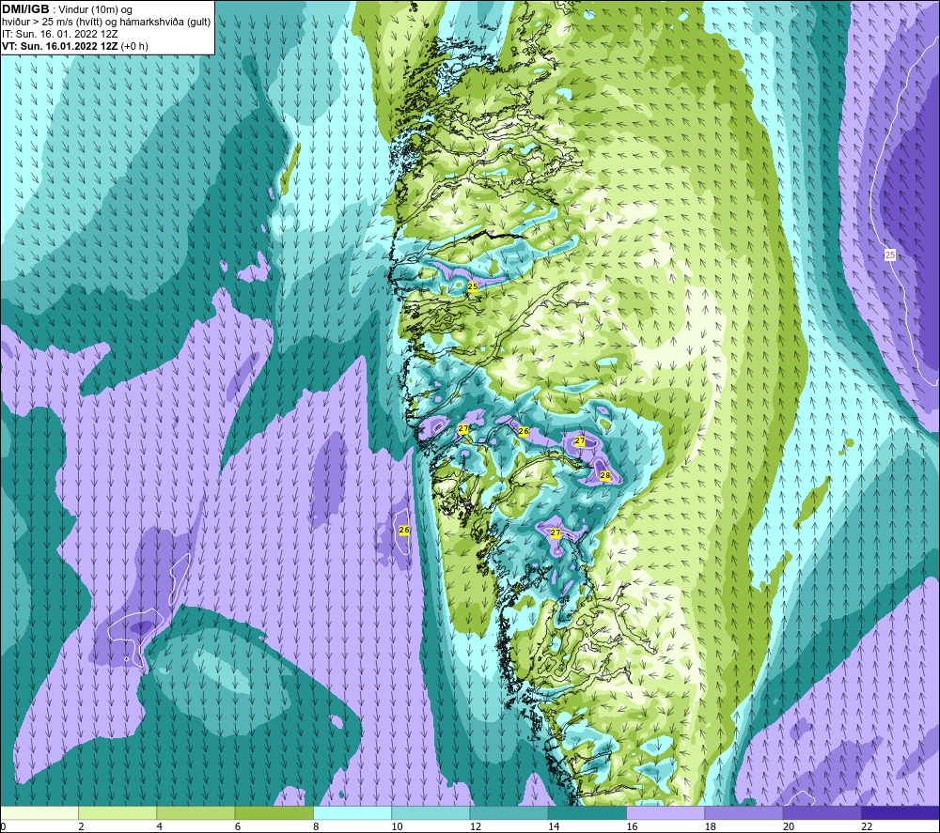Click the 10–12 m/s turquoise legend swatch
The width and height of the screenshot is (940, 833).
tap(431, 812)
